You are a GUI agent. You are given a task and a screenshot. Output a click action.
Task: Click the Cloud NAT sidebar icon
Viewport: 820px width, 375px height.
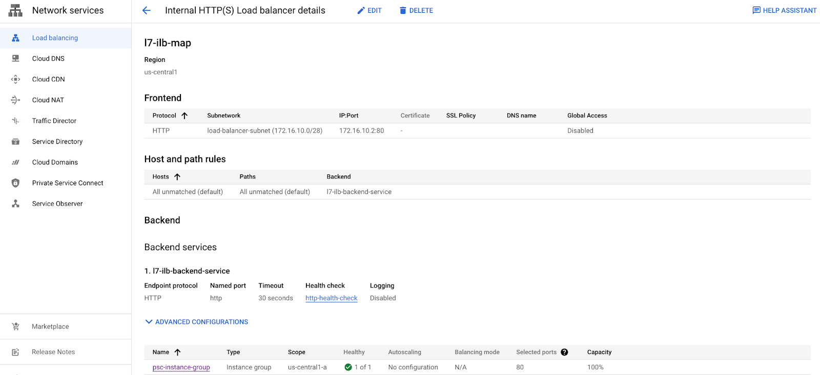(15, 100)
